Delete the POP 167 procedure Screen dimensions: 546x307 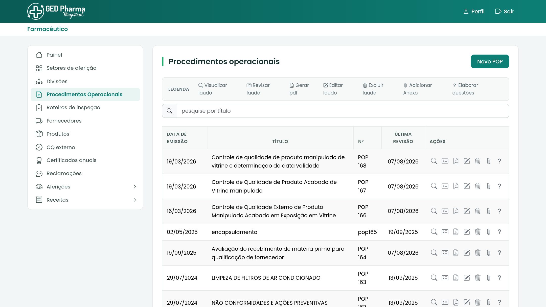(x=477, y=186)
